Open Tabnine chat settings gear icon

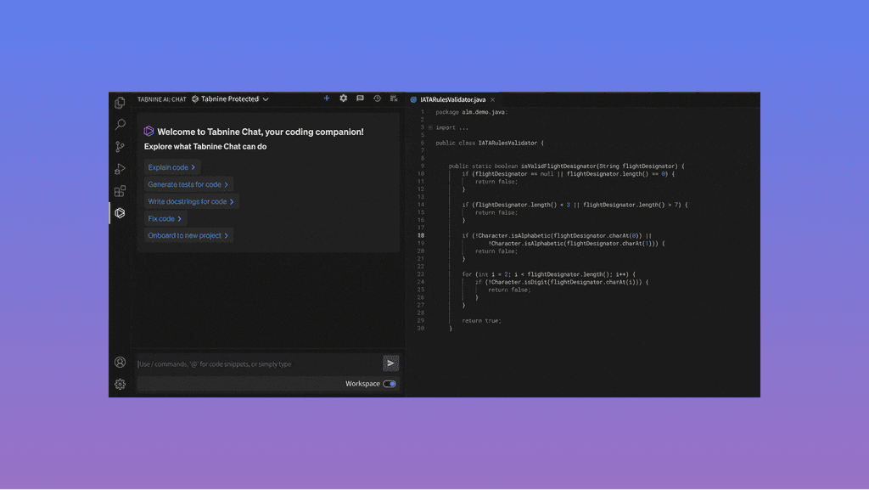click(343, 99)
